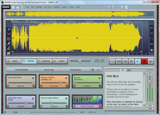Click the save preset floppy icon
This screenshot has width=160, height=115.
98,70
